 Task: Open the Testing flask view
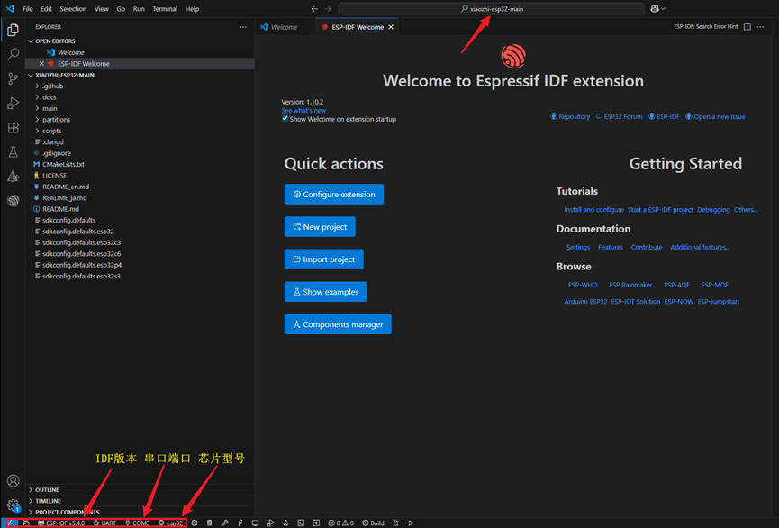[13, 152]
